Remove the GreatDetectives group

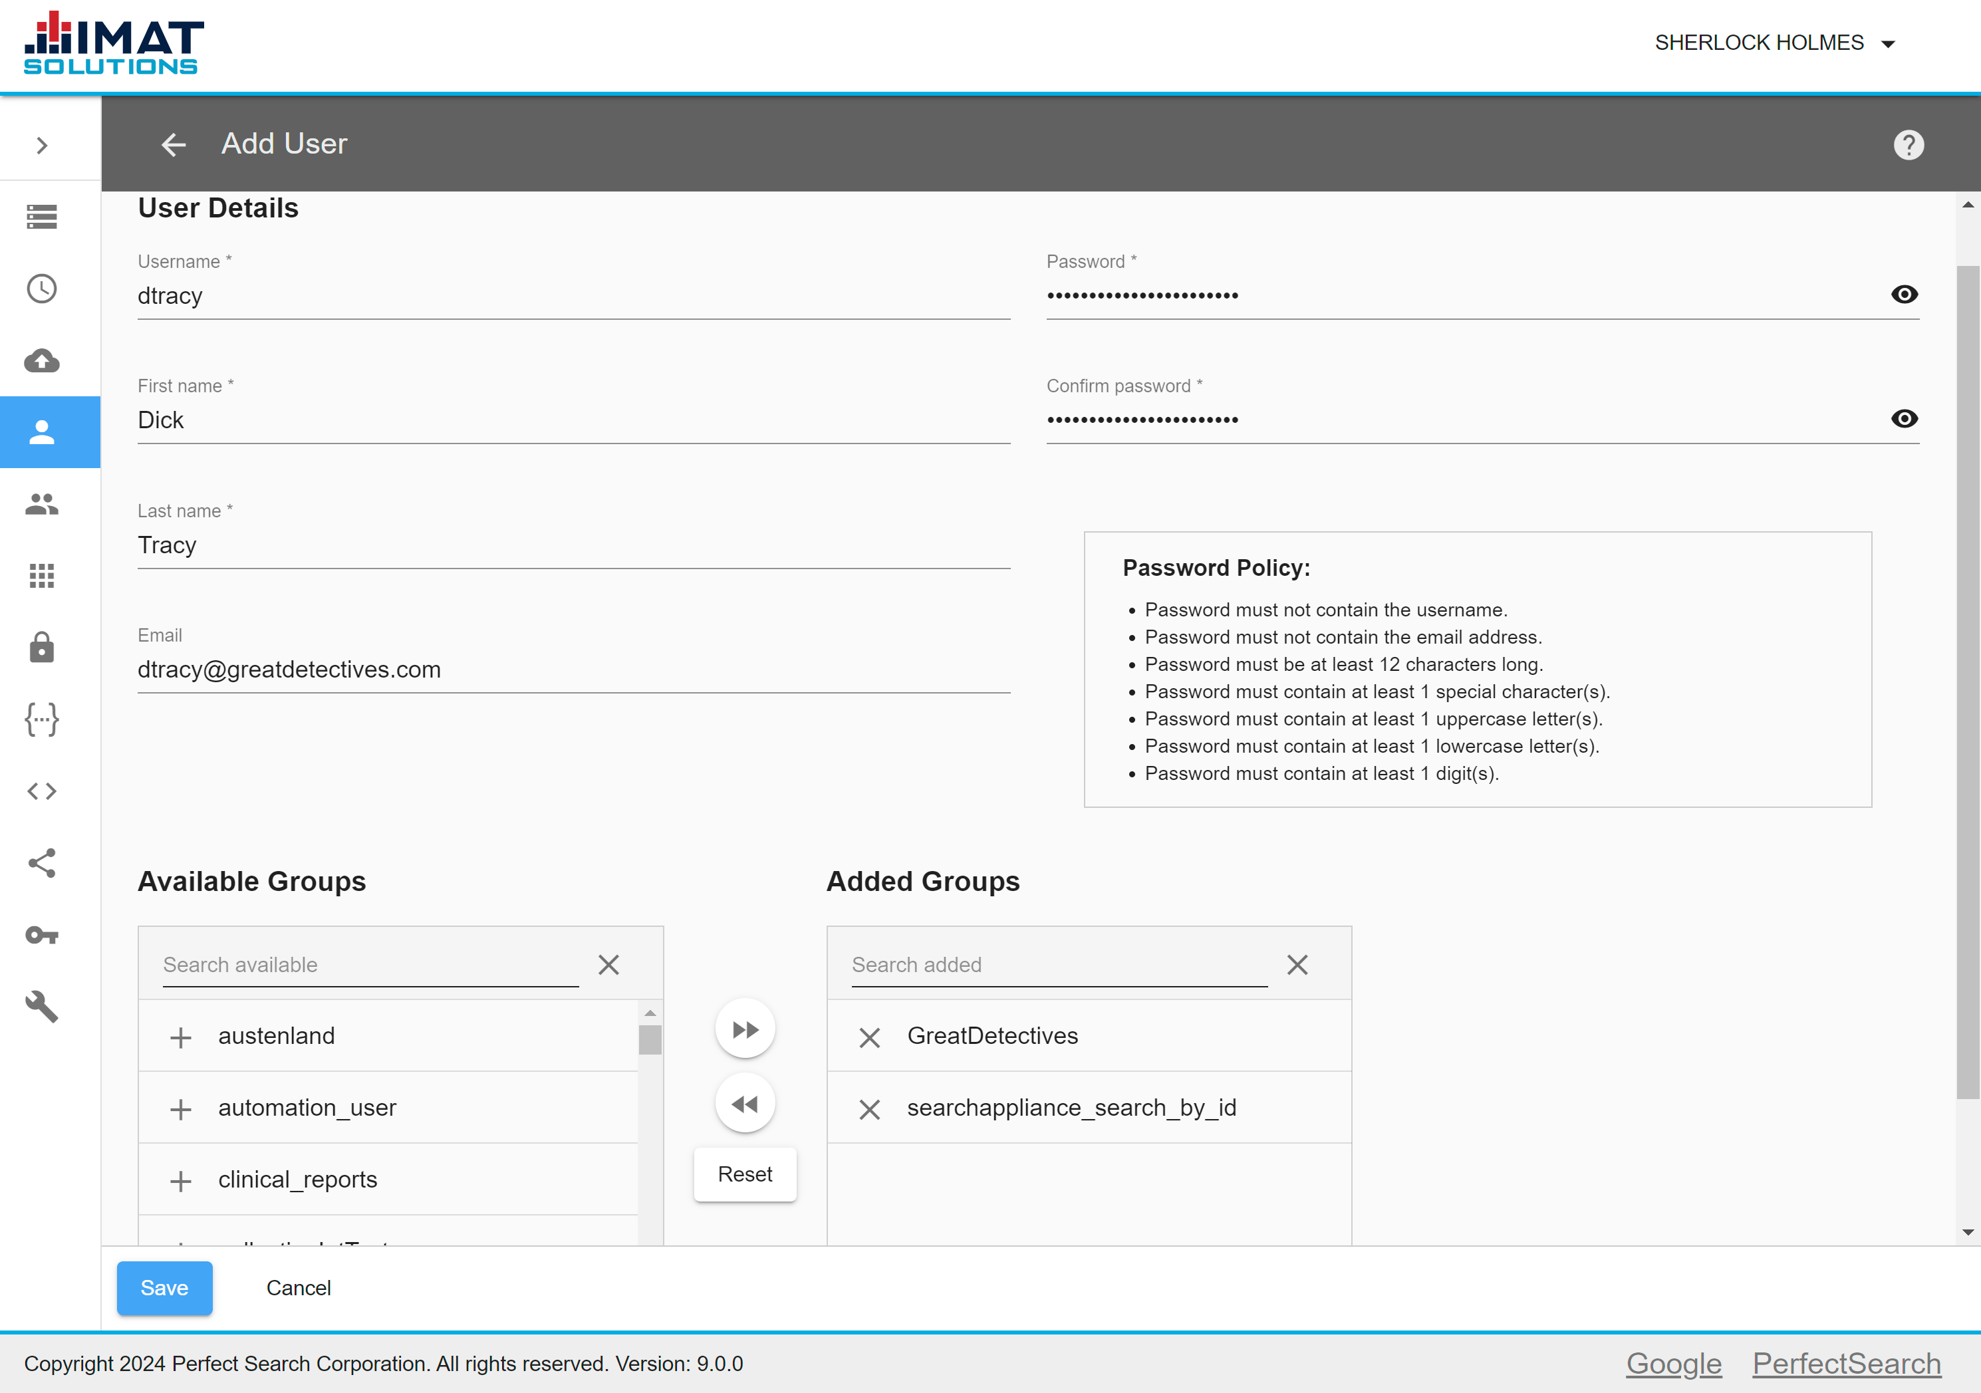click(x=870, y=1038)
